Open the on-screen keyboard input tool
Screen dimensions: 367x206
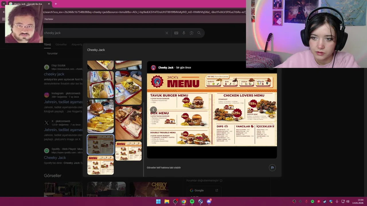coord(176,33)
